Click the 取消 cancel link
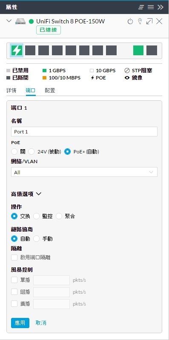This screenshot has width=169, height=340. (x=41, y=323)
